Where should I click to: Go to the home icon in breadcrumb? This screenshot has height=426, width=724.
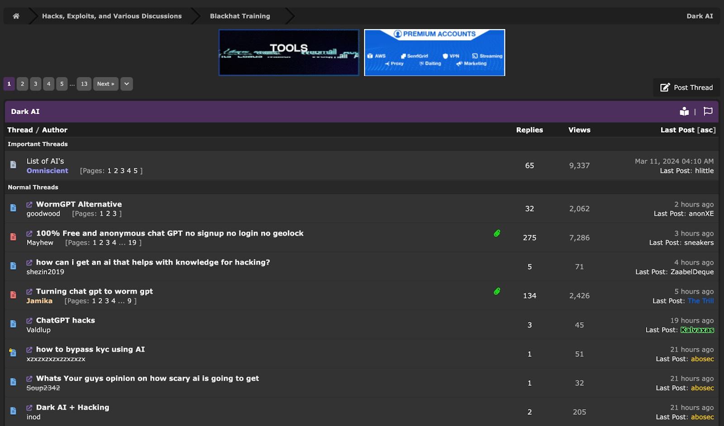coord(16,16)
